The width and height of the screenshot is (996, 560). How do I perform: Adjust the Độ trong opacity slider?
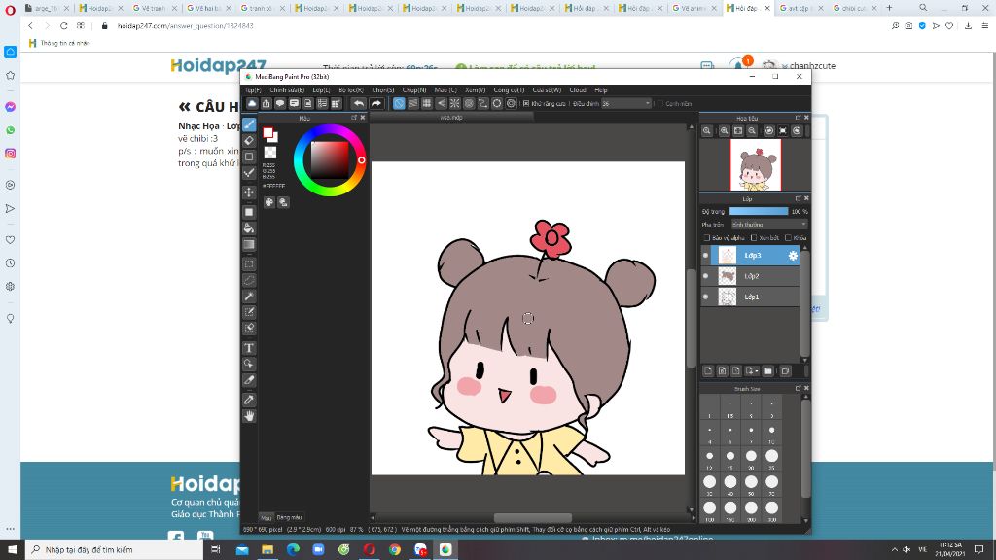[x=759, y=211]
